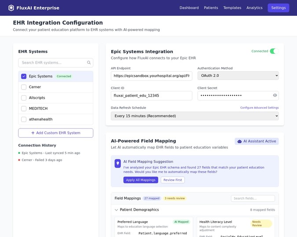Click the lightbulb icon in AI suggestion
The image size is (297, 237).
click(x=117, y=163)
